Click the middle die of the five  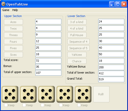click(x=46, y=94)
